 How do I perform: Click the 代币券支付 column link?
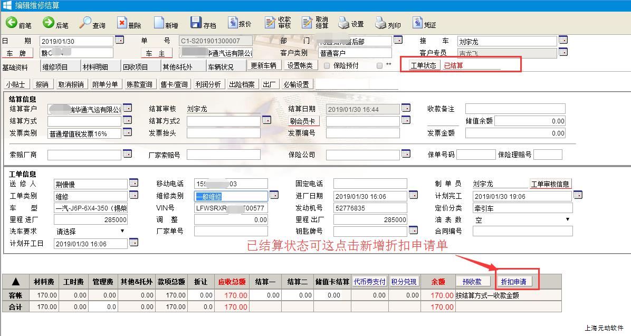click(x=370, y=282)
